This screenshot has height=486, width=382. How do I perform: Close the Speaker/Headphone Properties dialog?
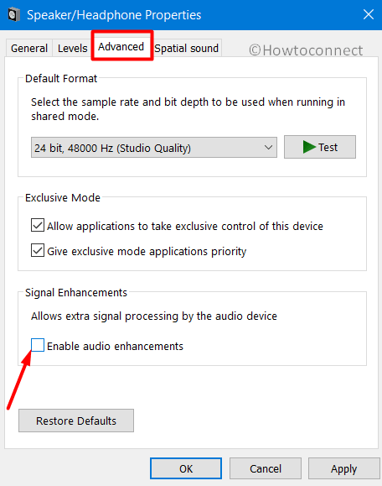369,14
